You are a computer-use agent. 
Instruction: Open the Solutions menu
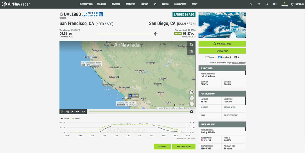coord(101,4)
